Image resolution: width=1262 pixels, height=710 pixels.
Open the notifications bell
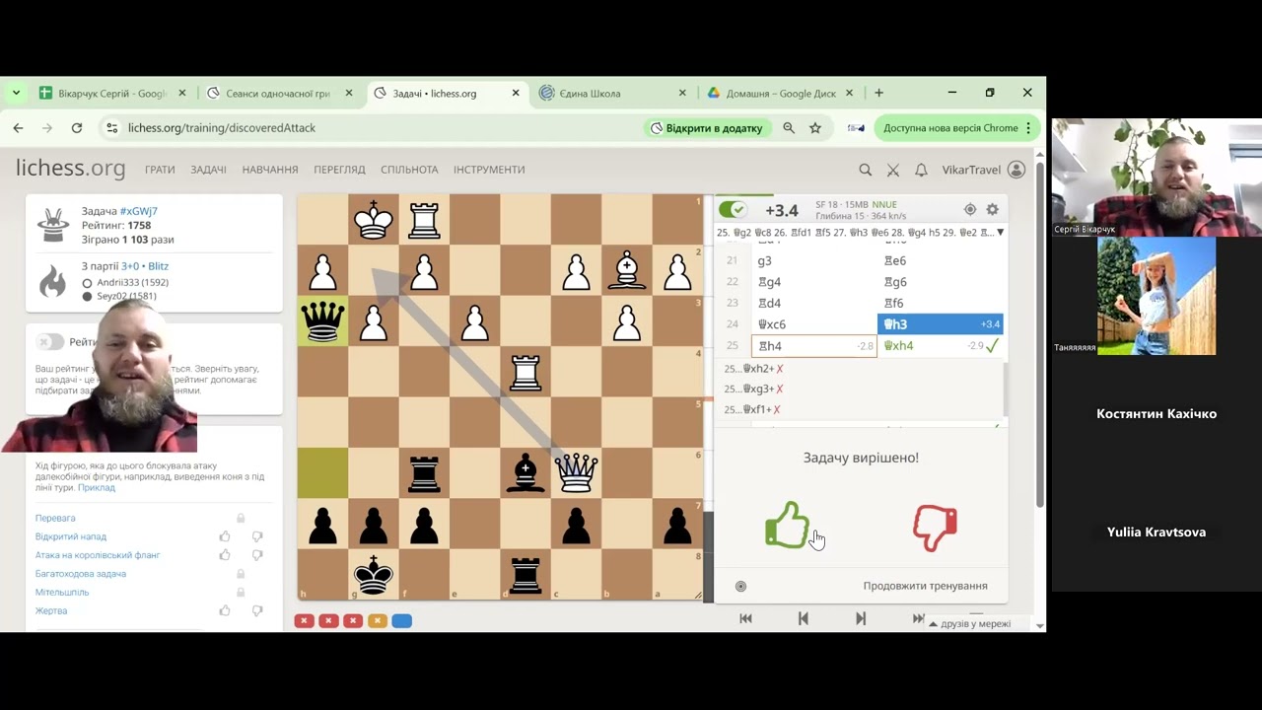point(921,170)
